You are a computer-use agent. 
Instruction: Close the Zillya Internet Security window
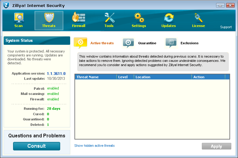point(230,5)
